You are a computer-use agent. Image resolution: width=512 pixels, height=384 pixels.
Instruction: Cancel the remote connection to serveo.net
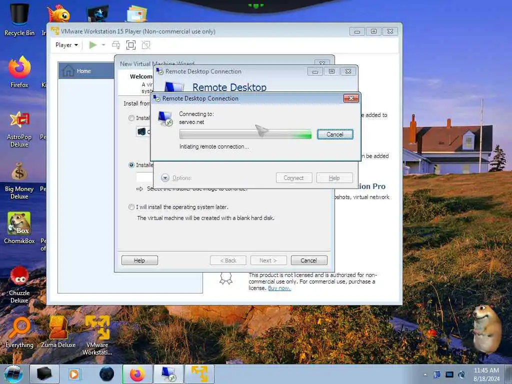click(334, 134)
